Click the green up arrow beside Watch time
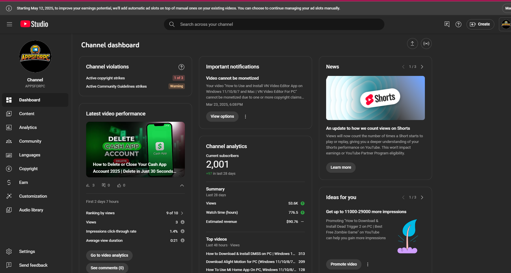 [303, 213]
